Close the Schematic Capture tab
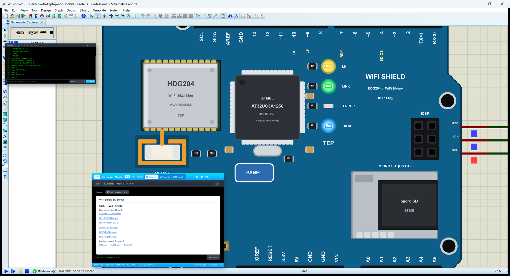510x276 pixels. (42, 22)
